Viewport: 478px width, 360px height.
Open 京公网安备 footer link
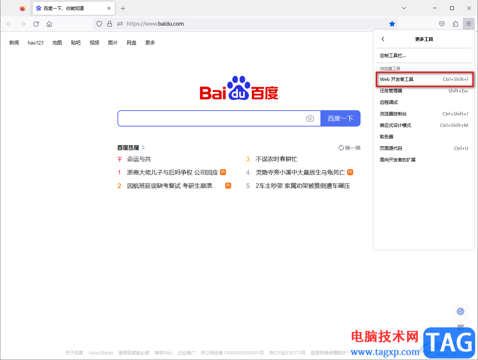[232, 353]
